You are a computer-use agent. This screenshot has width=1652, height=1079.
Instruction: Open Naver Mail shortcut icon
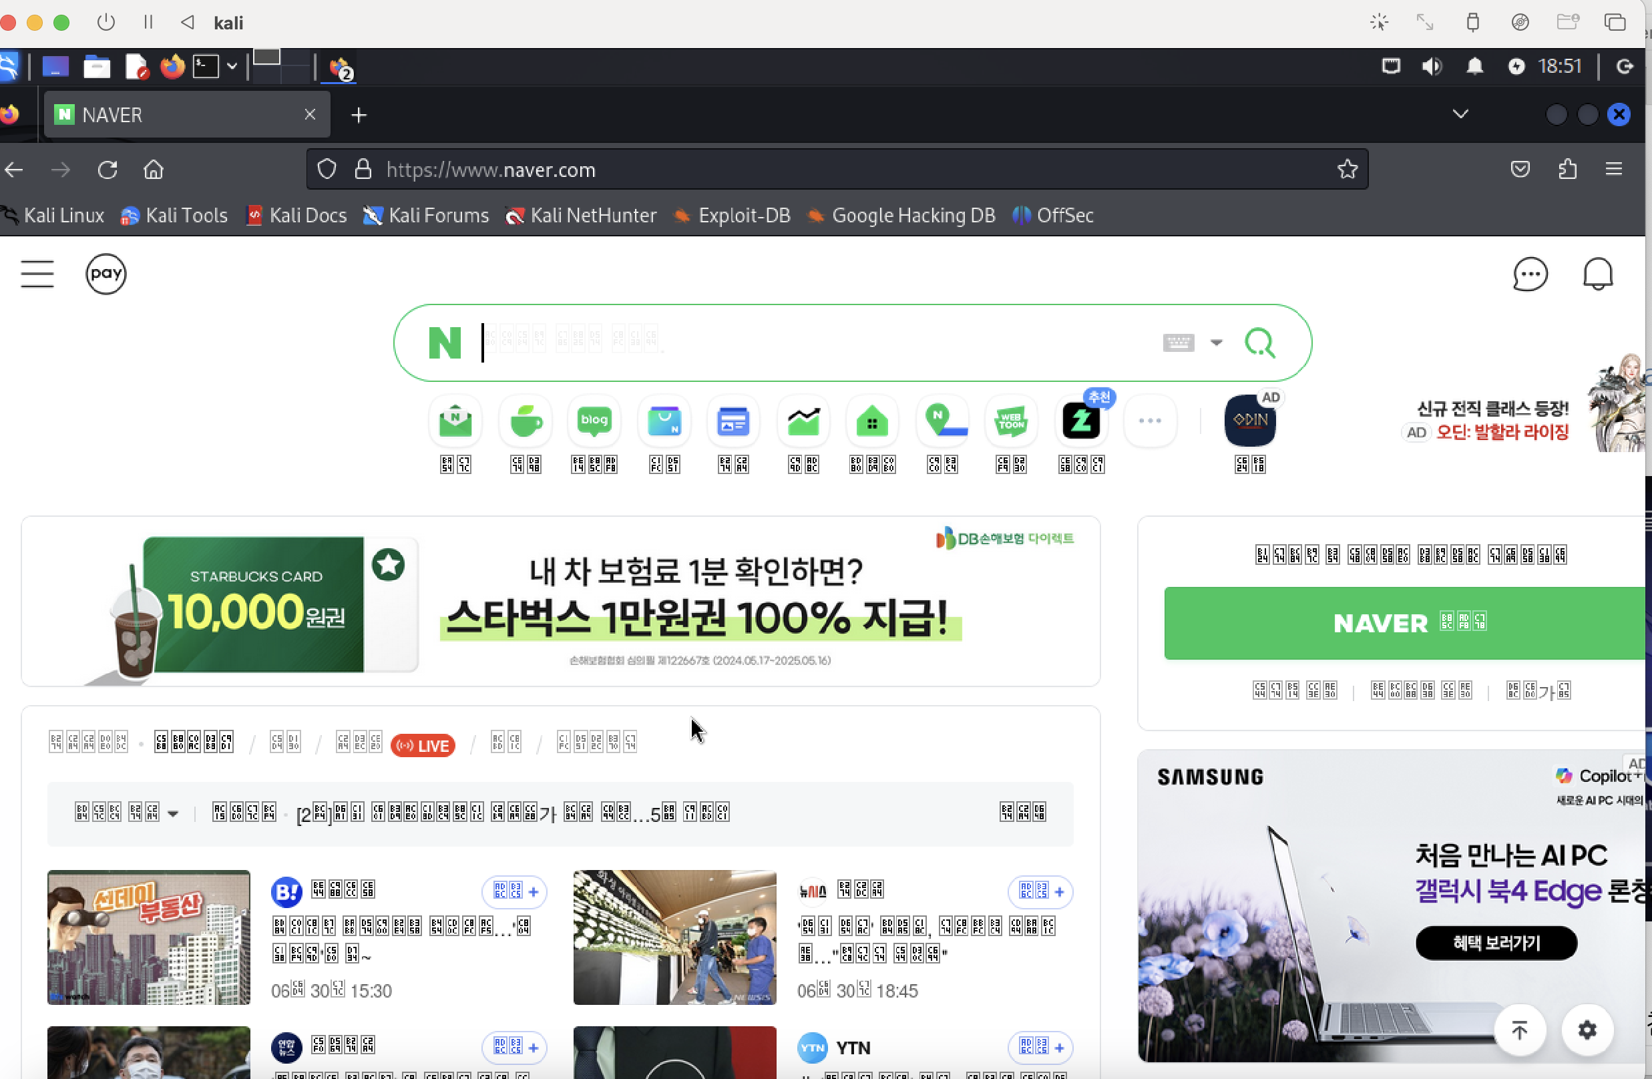455,421
